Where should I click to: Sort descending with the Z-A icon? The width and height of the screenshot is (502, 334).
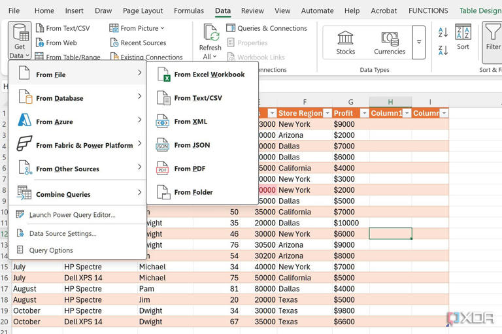coord(443,50)
